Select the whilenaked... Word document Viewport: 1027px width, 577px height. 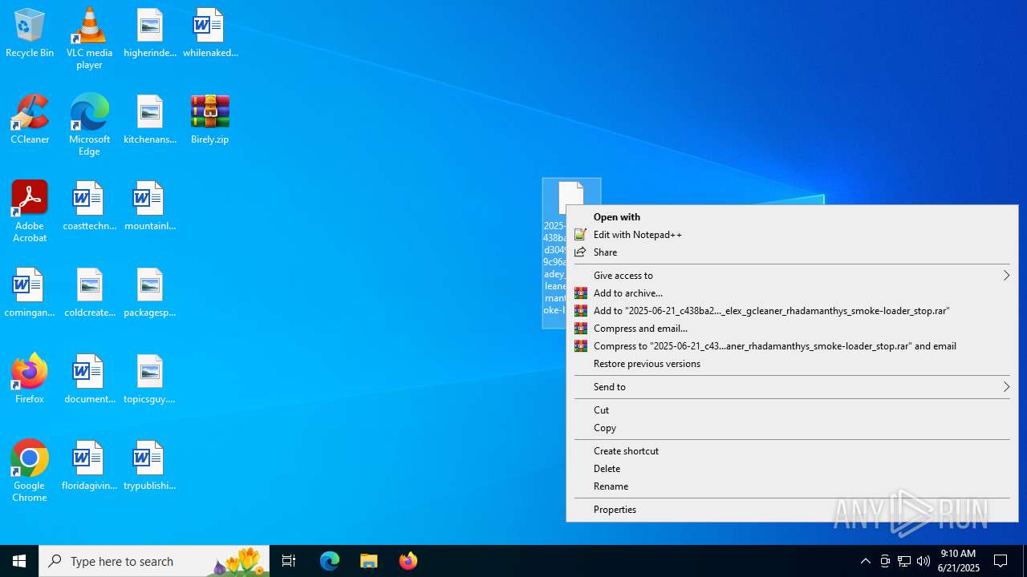(x=210, y=34)
